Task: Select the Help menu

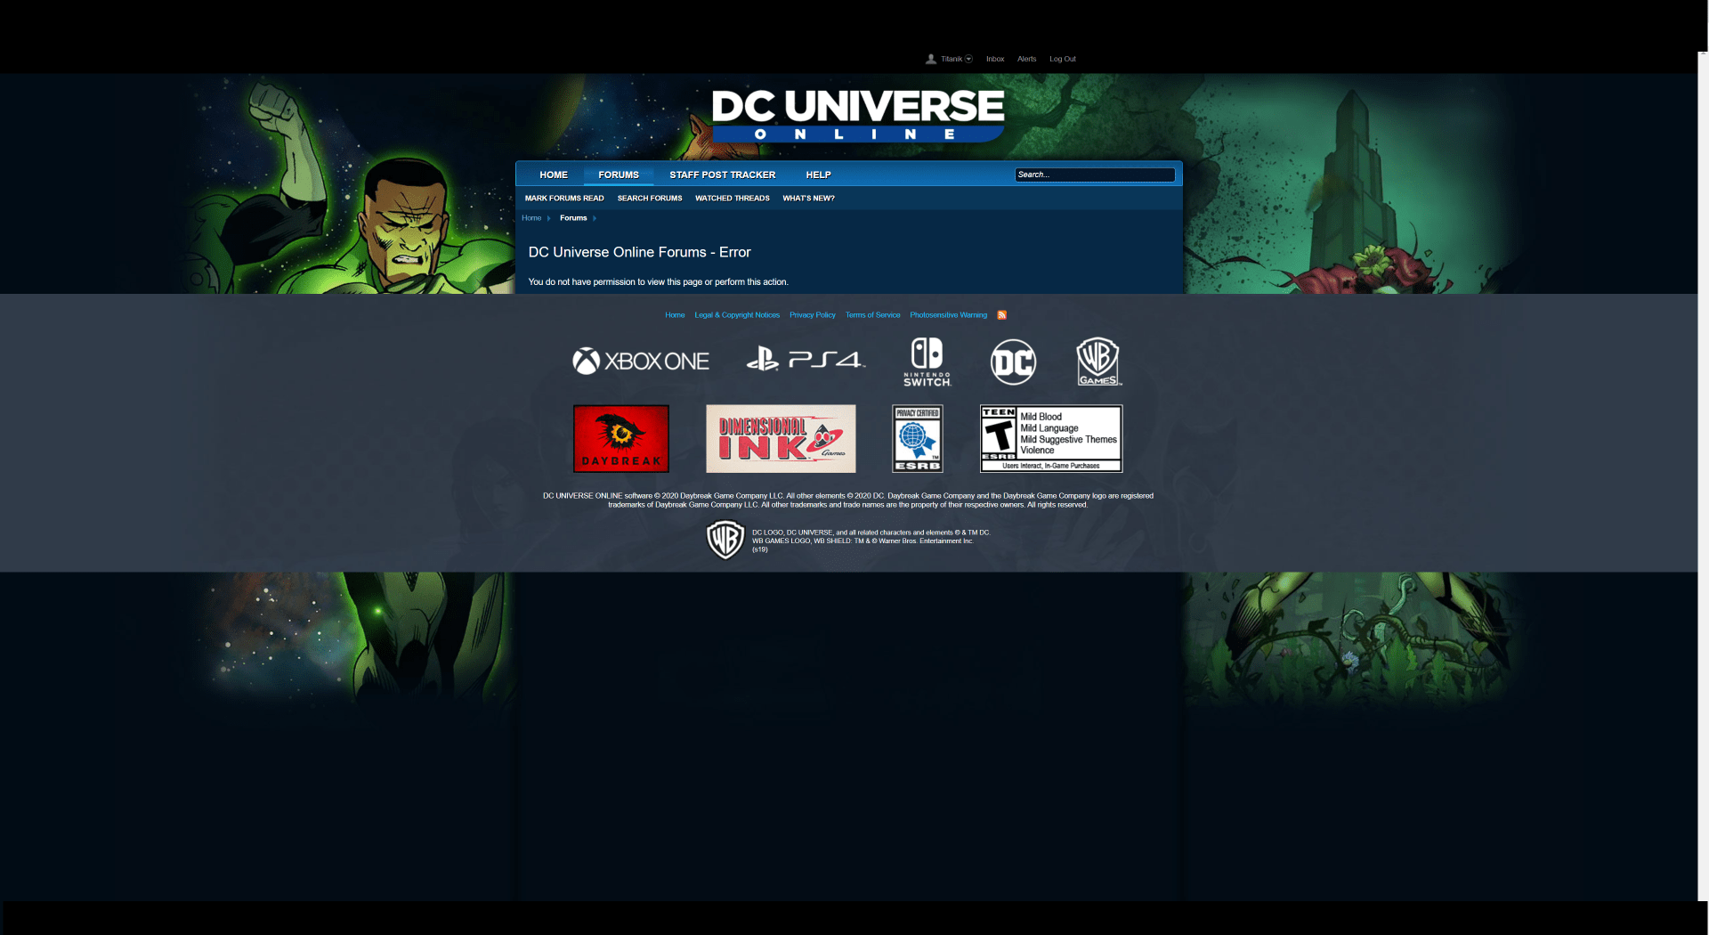Action: point(817,175)
